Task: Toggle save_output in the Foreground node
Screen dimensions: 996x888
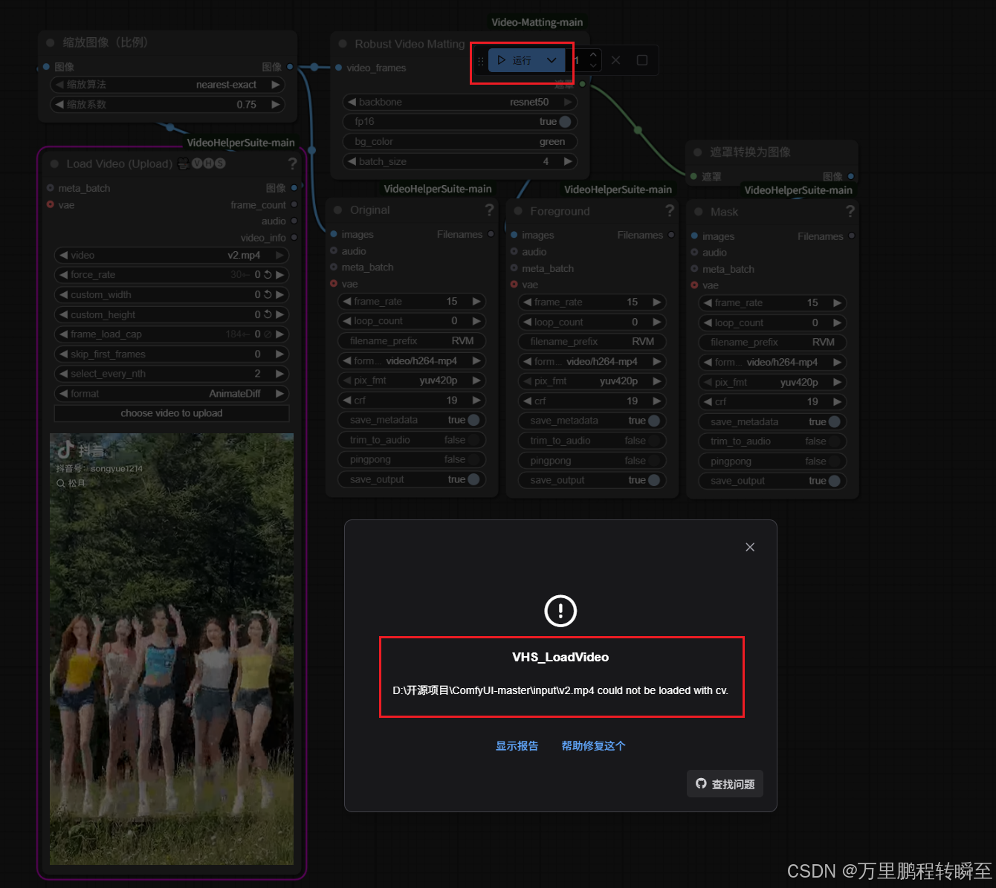Action: pyautogui.click(x=654, y=480)
